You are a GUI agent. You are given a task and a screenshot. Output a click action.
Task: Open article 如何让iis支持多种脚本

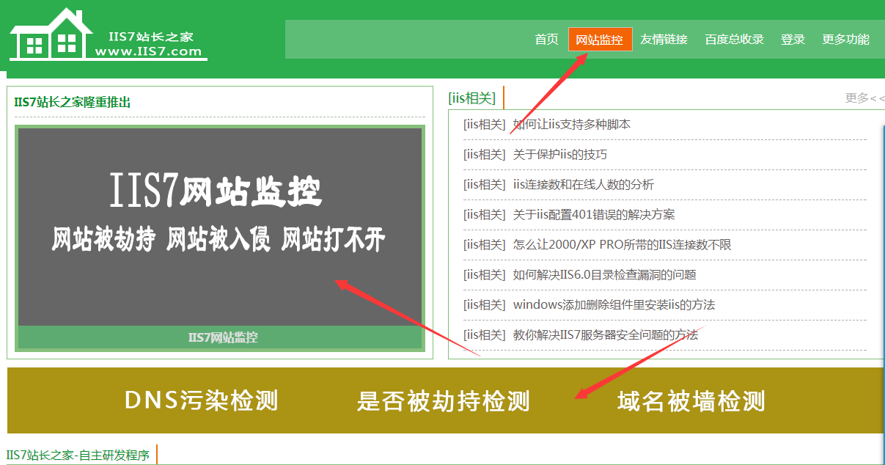point(571,125)
